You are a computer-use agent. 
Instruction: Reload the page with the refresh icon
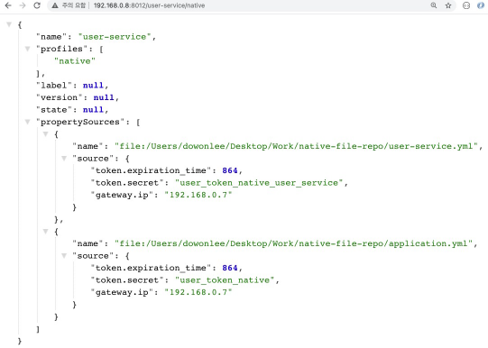click(x=37, y=5)
